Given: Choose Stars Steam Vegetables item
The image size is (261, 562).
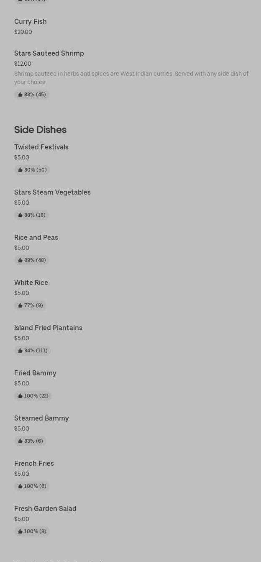Looking at the screenshot, I should pos(52,192).
